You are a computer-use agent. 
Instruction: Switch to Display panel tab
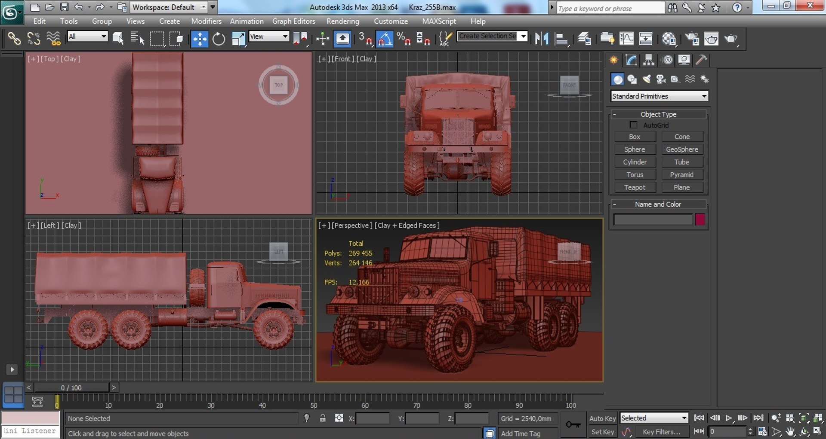pyautogui.click(x=684, y=60)
